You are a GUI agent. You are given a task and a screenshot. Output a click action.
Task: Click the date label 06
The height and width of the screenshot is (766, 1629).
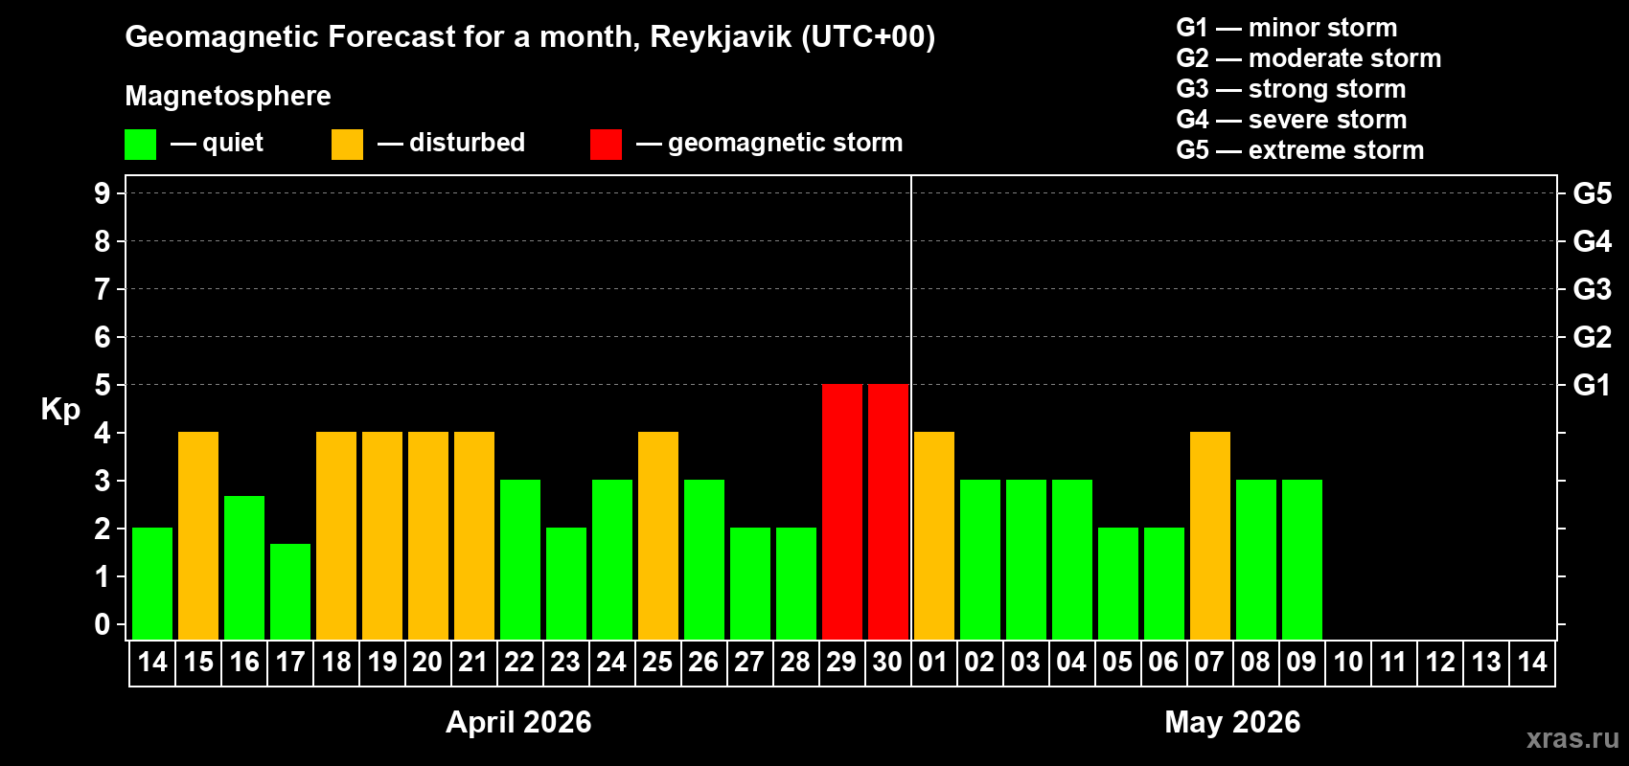(x=1163, y=662)
